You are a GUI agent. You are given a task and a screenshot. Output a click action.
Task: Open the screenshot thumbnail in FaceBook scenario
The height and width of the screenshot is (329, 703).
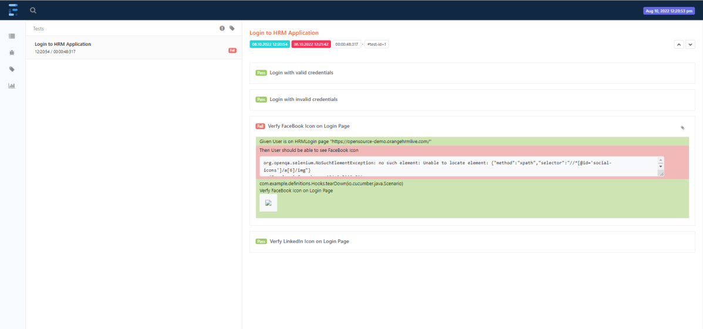tap(268, 203)
